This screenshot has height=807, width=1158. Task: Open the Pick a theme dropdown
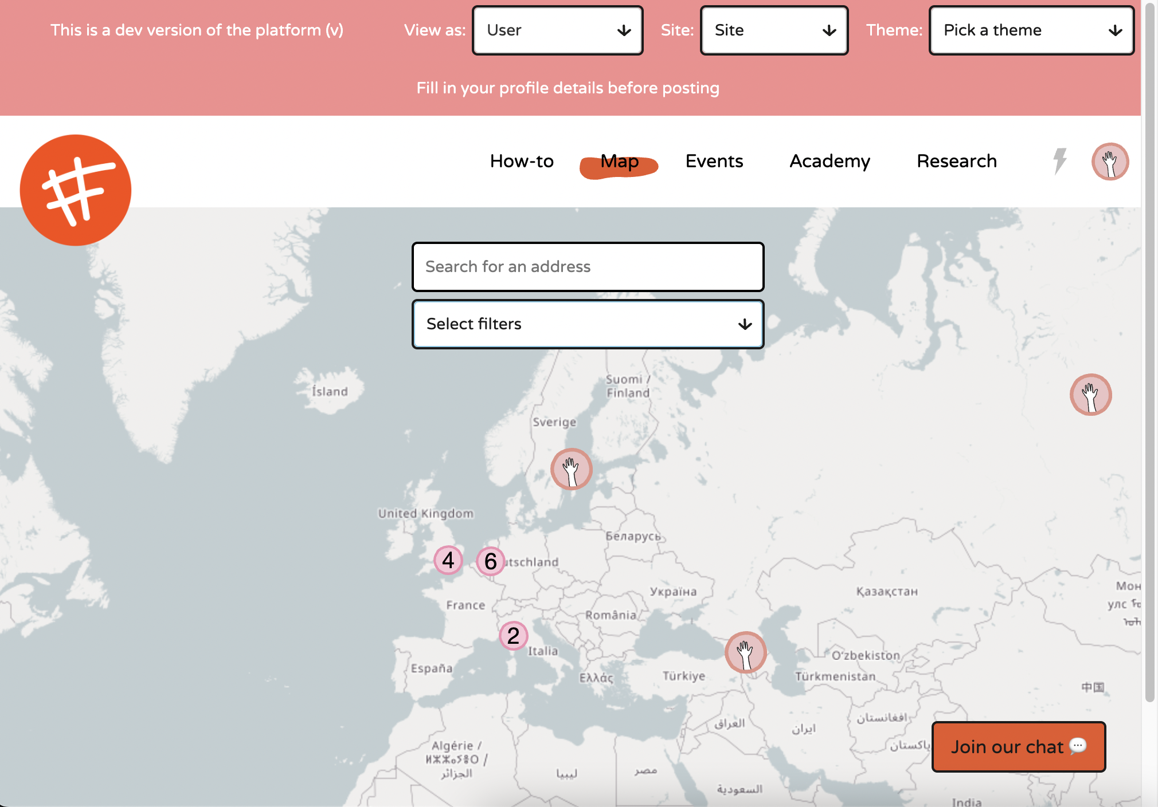pos(1031,30)
